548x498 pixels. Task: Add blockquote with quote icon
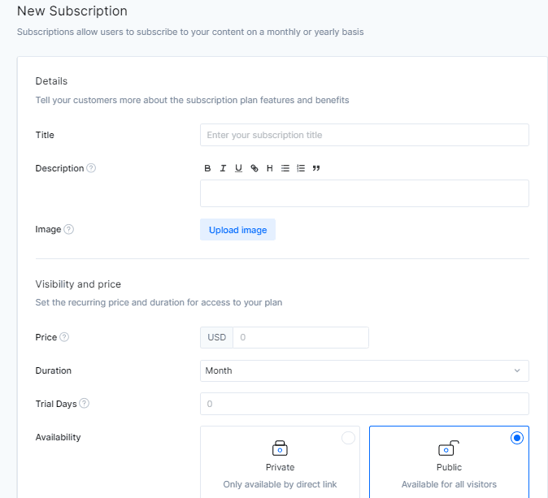316,168
